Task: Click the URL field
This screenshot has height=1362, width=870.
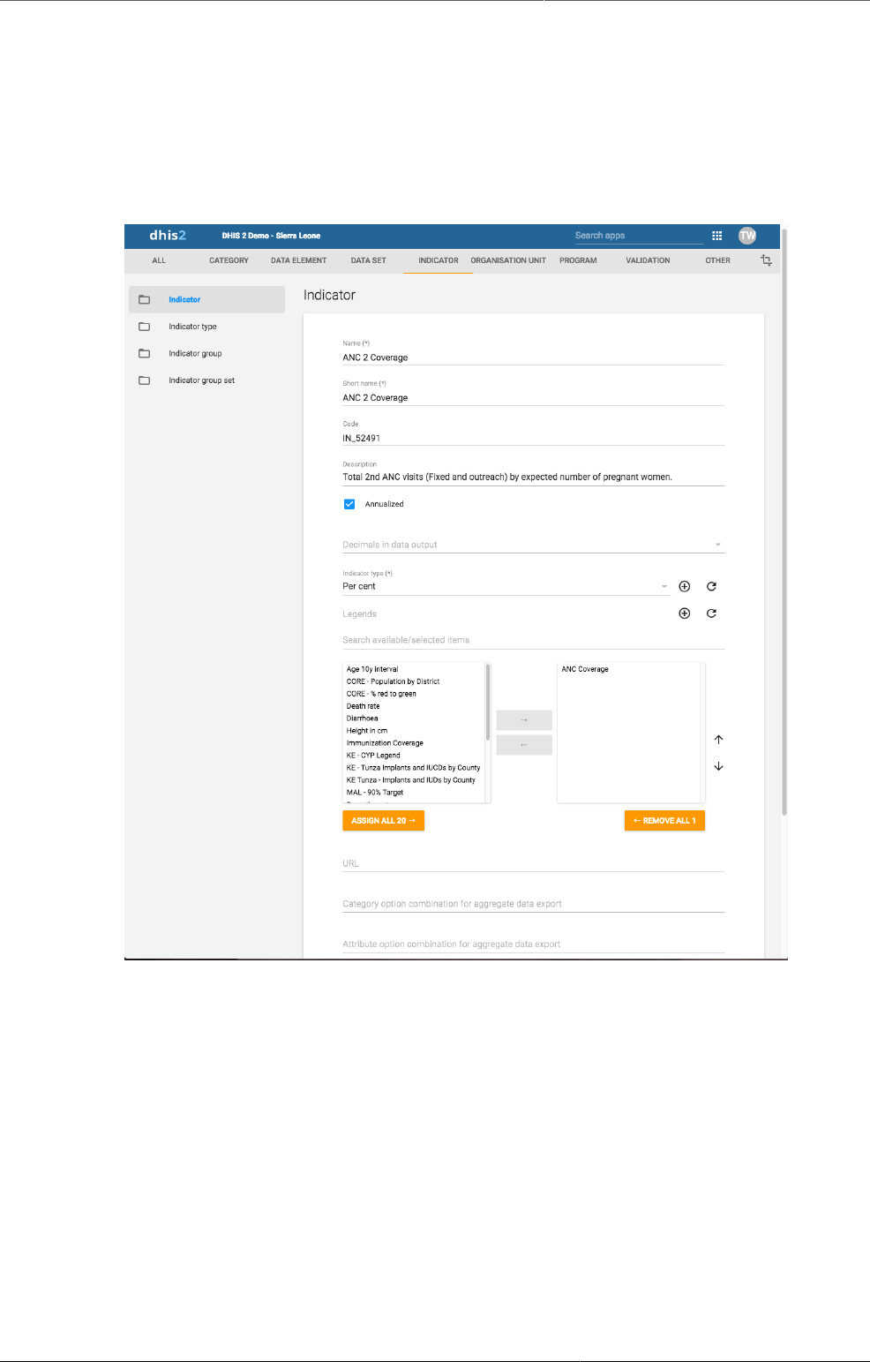Action: pos(533,863)
